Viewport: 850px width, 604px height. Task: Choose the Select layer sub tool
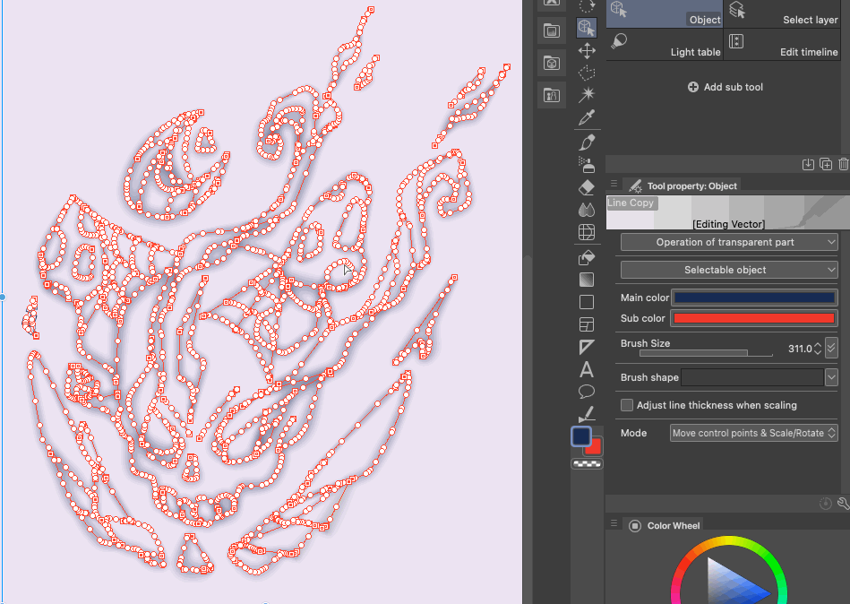coord(782,13)
